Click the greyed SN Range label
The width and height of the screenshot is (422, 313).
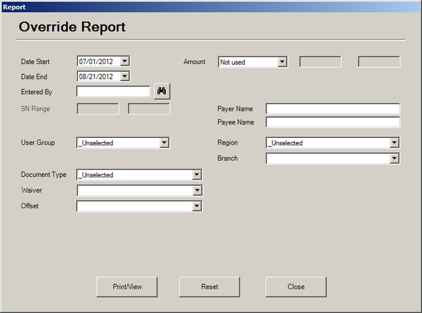pyautogui.click(x=36, y=109)
